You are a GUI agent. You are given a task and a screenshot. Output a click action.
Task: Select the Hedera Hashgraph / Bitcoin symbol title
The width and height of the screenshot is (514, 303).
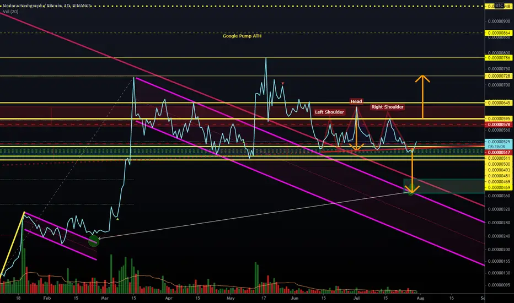pos(47,6)
